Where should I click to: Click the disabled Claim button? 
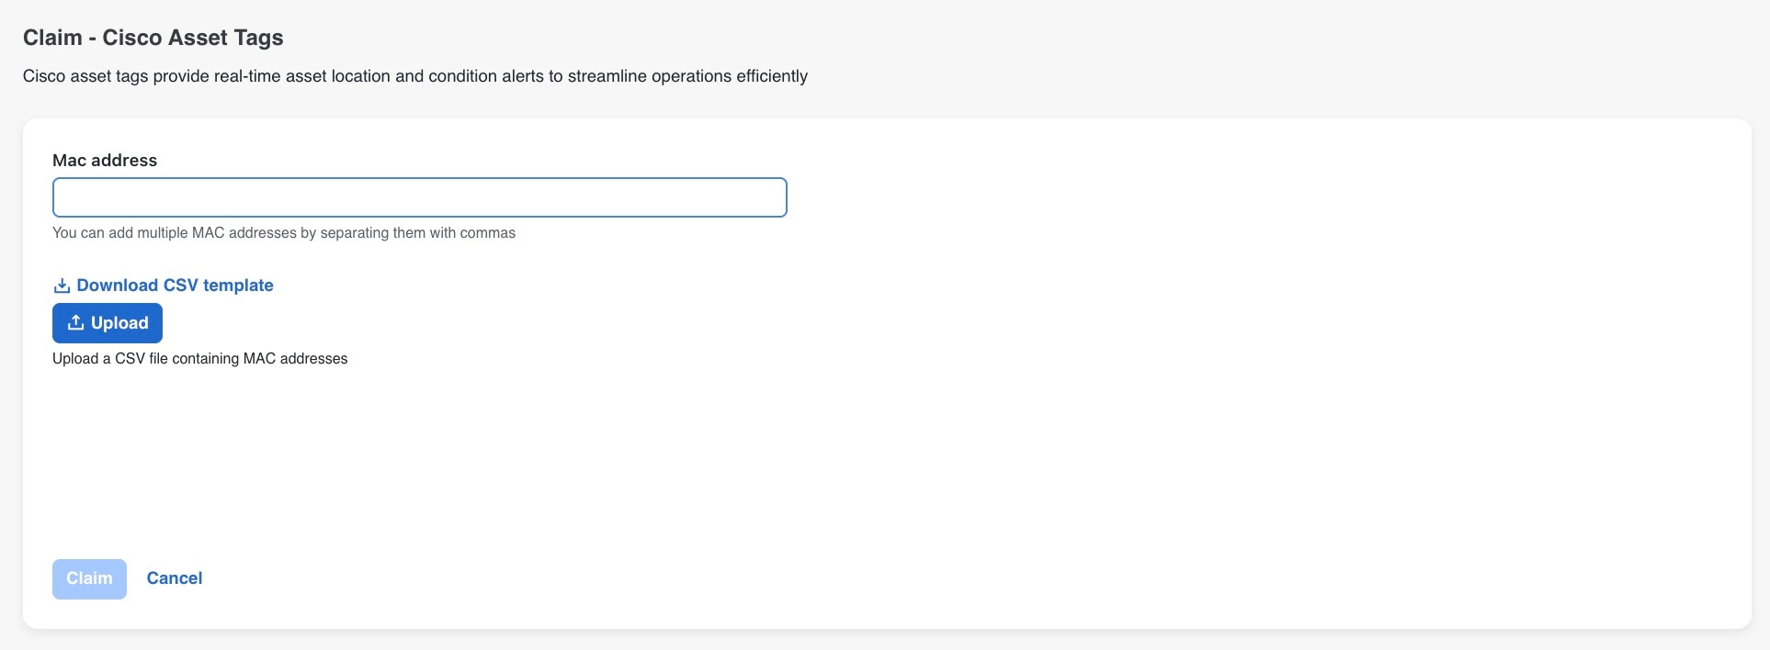coord(89,579)
